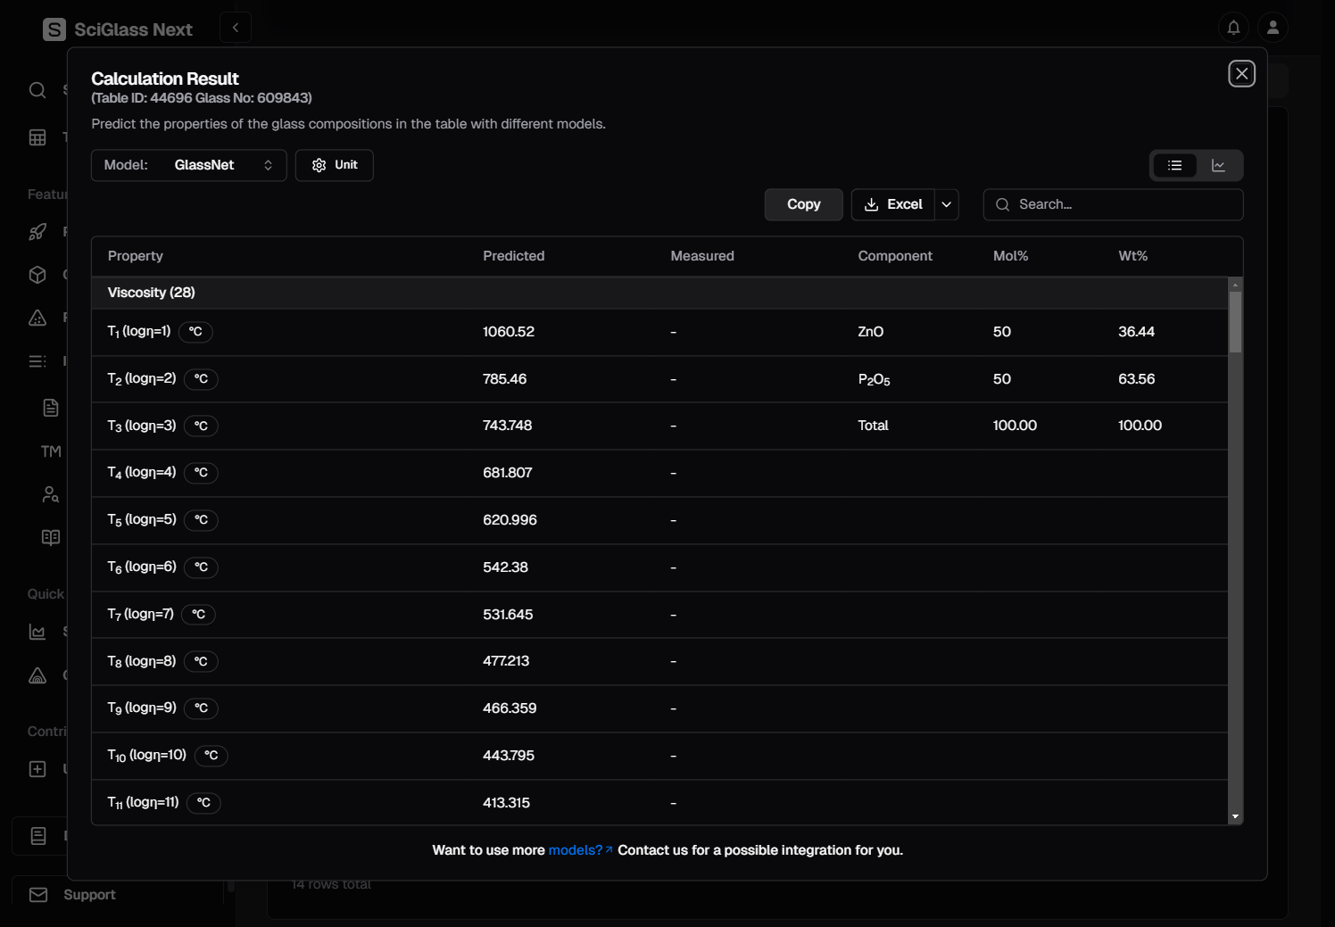1335x927 pixels.
Task: Click the Support envelope icon
Action: click(38, 895)
